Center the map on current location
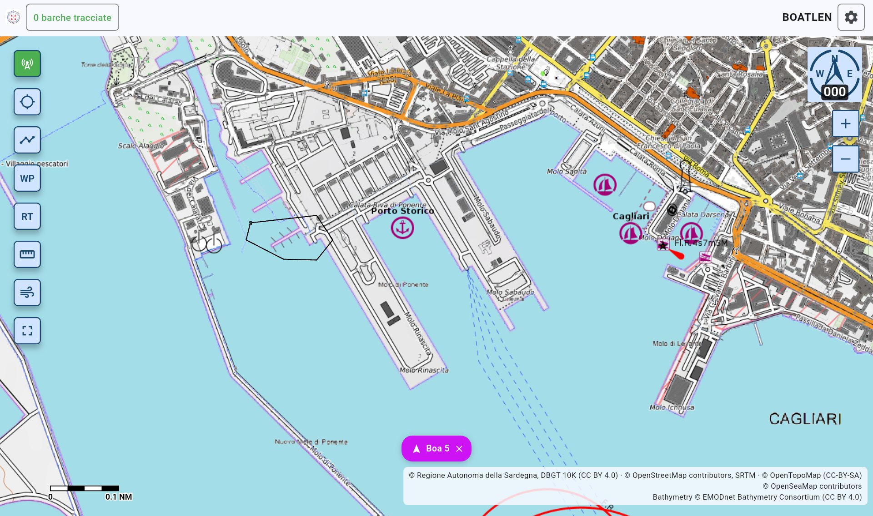The width and height of the screenshot is (873, 516). coord(27,102)
